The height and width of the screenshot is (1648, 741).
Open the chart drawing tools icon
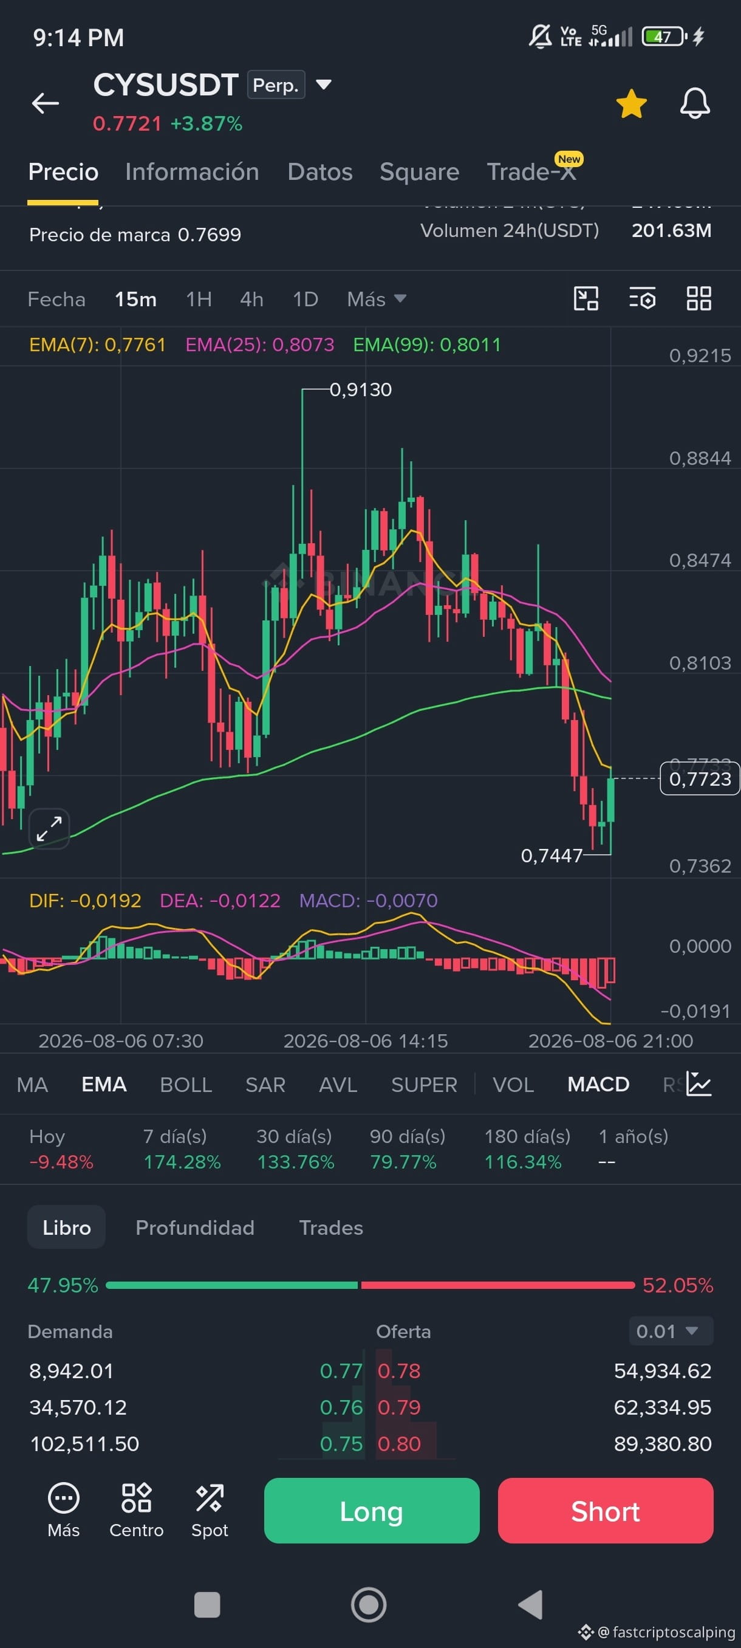coord(586,298)
